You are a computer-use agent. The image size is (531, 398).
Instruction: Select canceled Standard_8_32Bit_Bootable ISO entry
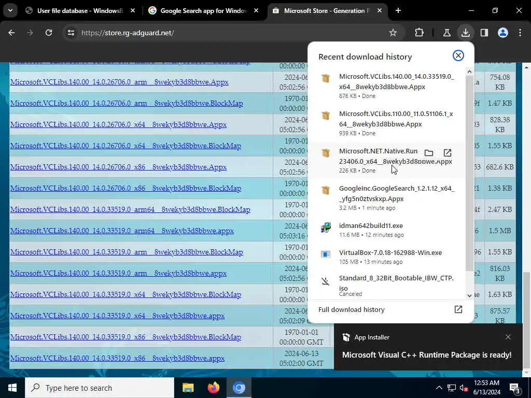coord(388,286)
